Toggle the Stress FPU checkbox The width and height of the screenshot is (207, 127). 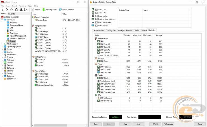(x=97, y=13)
